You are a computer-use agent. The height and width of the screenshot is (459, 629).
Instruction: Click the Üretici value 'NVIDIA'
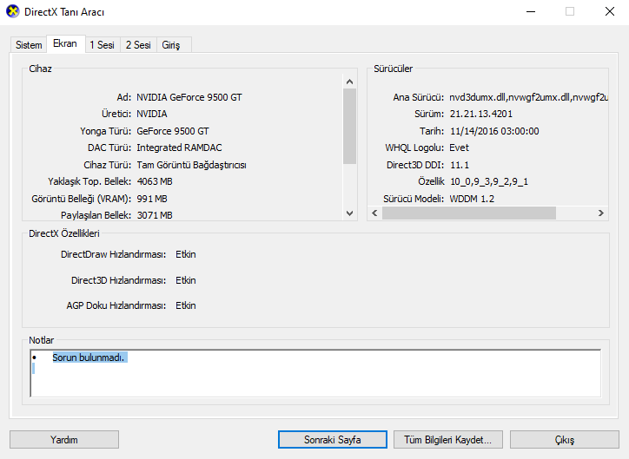pos(152,115)
